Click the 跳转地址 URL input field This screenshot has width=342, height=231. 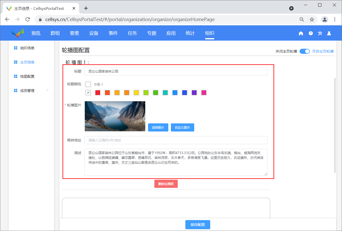(x=176, y=140)
